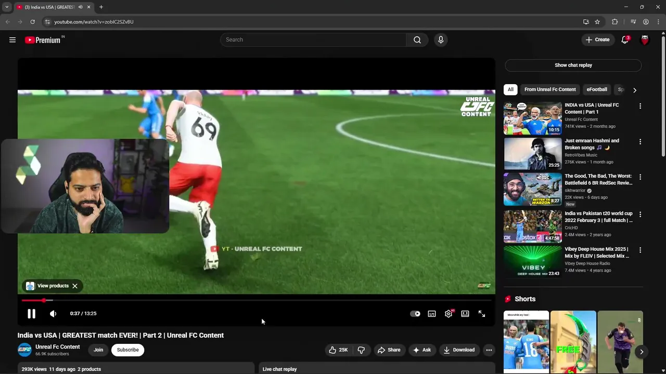Select the eFootball filter chip
666x374 pixels.
click(x=597, y=90)
